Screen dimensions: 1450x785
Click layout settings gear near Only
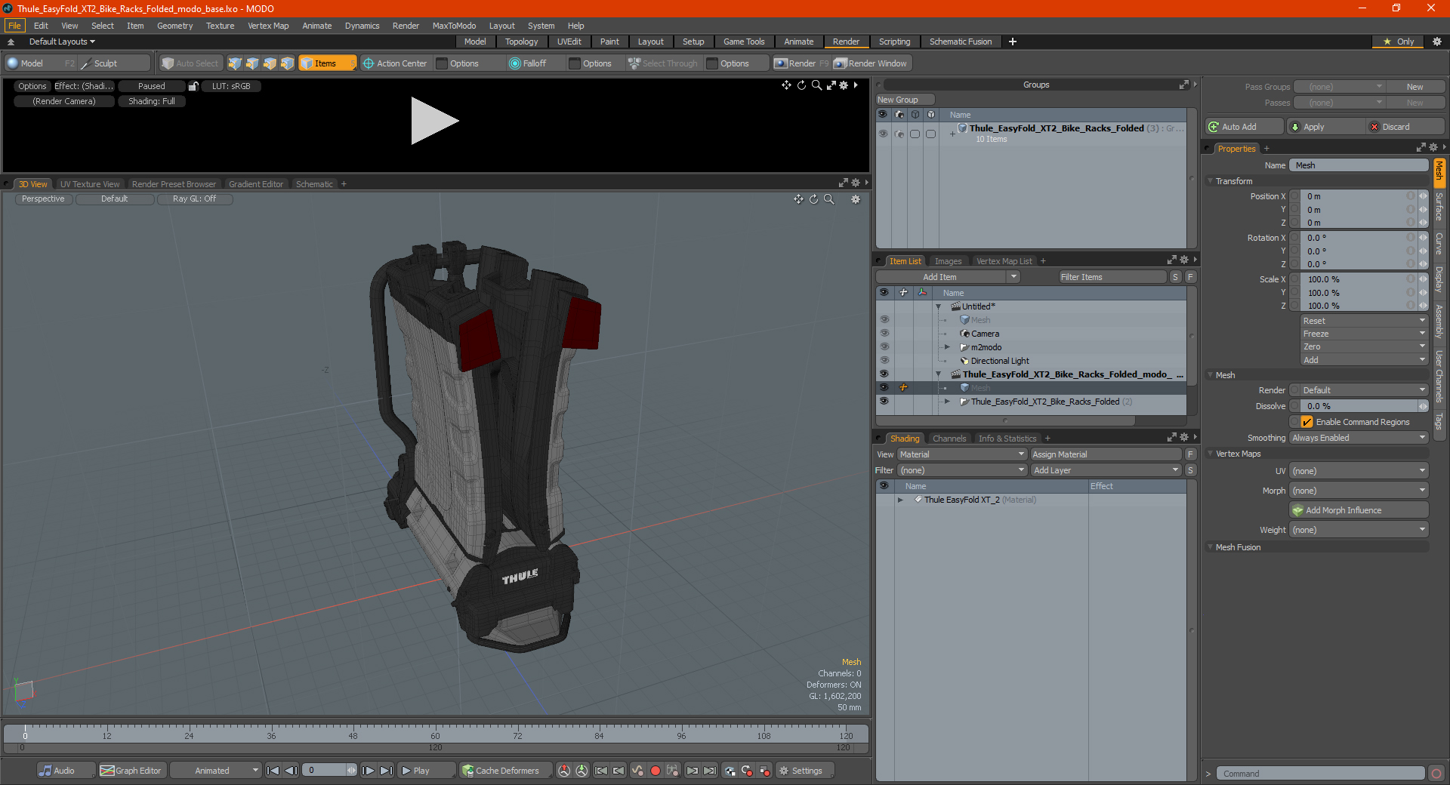coord(1436,42)
